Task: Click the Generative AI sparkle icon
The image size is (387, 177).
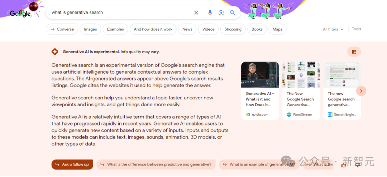Action: [55, 51]
